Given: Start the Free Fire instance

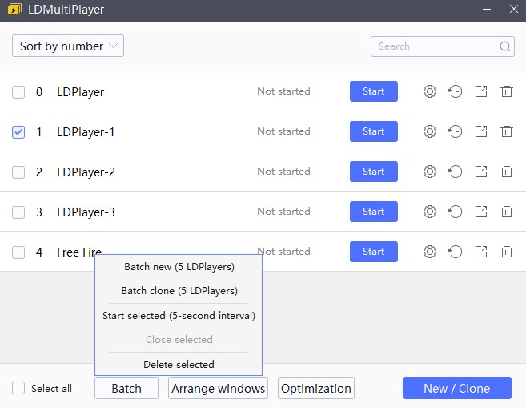Looking at the screenshot, I should (374, 252).
